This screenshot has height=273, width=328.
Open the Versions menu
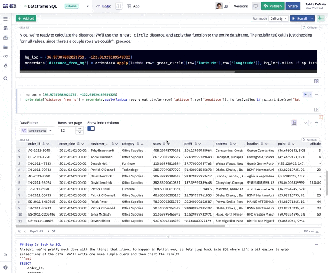[241, 6]
